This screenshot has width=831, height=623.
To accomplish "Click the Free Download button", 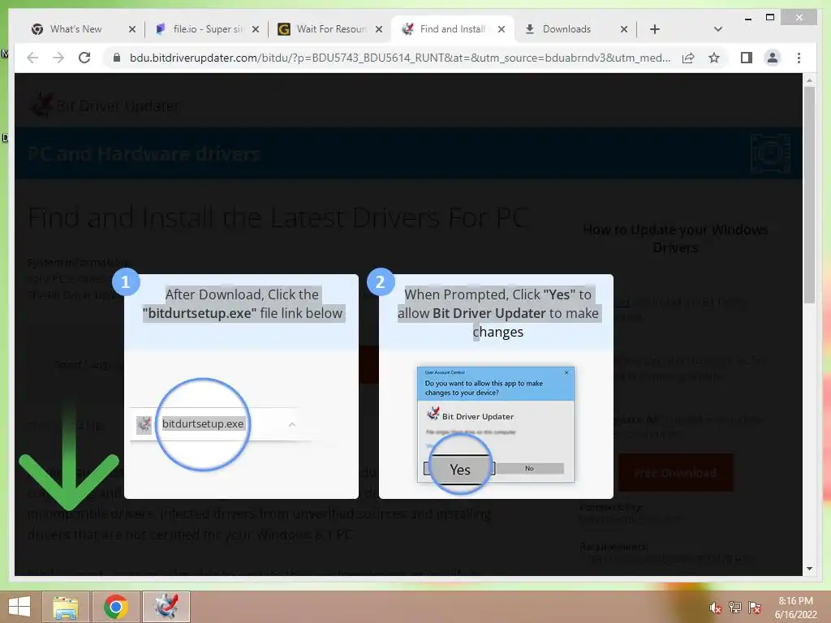I will pos(676,473).
